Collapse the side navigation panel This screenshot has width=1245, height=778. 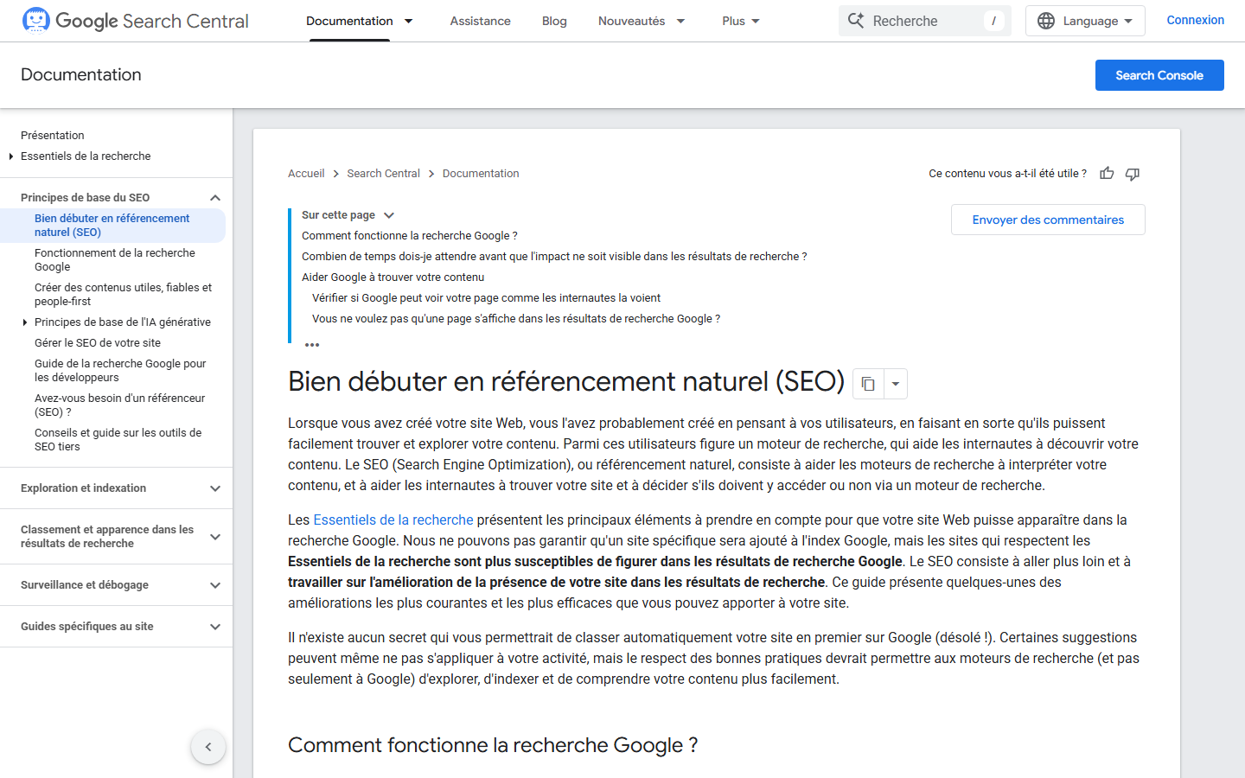click(x=208, y=747)
